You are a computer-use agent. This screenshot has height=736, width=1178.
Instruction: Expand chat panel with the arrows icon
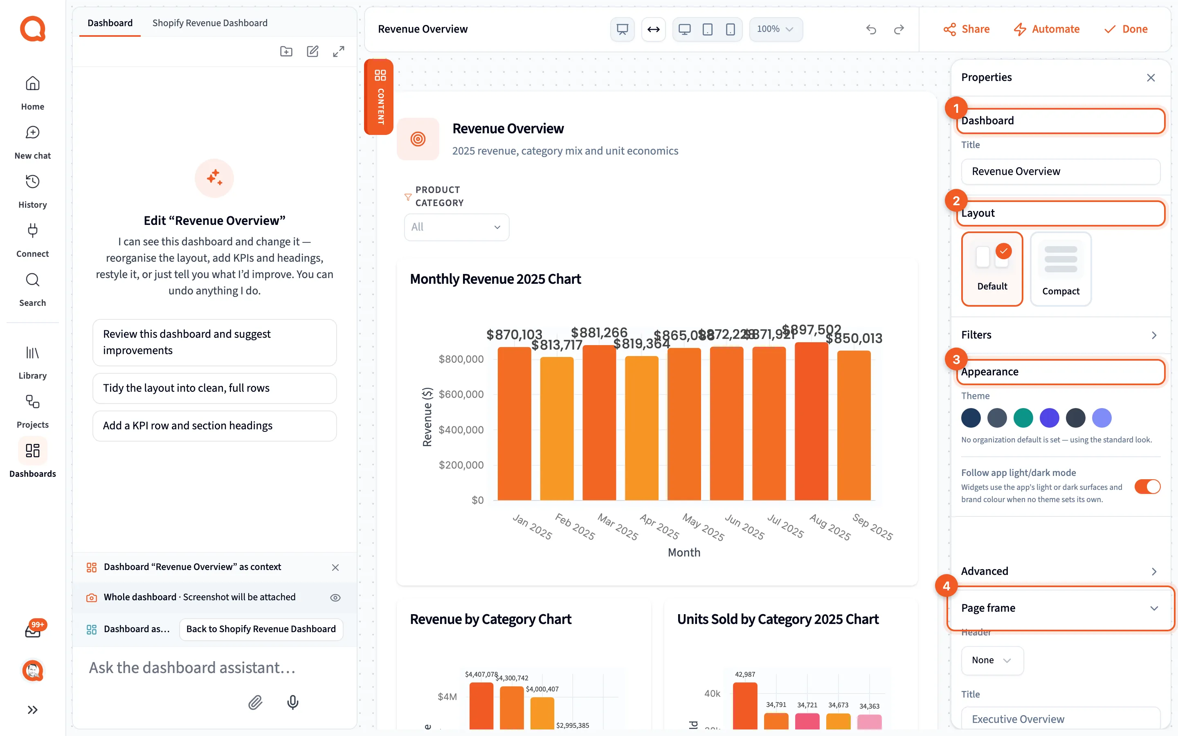pyautogui.click(x=339, y=51)
